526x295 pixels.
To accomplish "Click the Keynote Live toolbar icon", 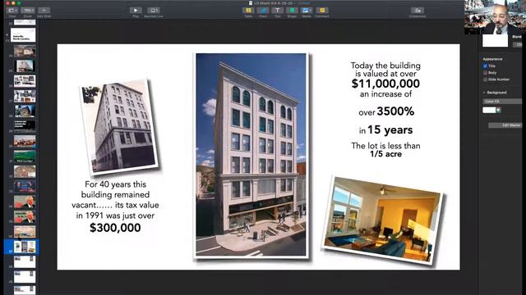I will click(154, 11).
